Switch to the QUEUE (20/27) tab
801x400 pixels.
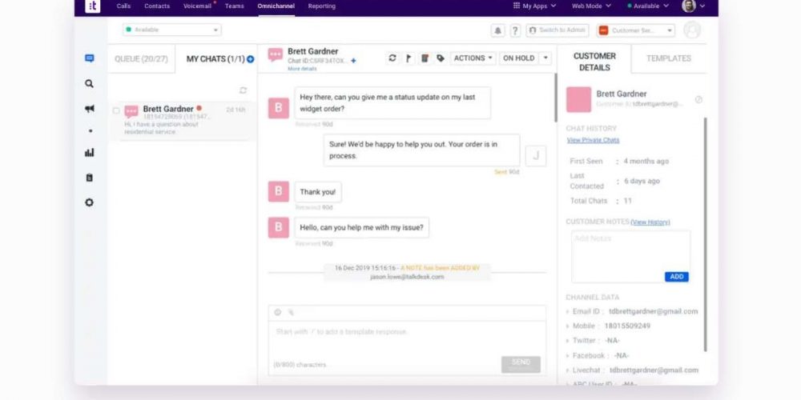141,58
